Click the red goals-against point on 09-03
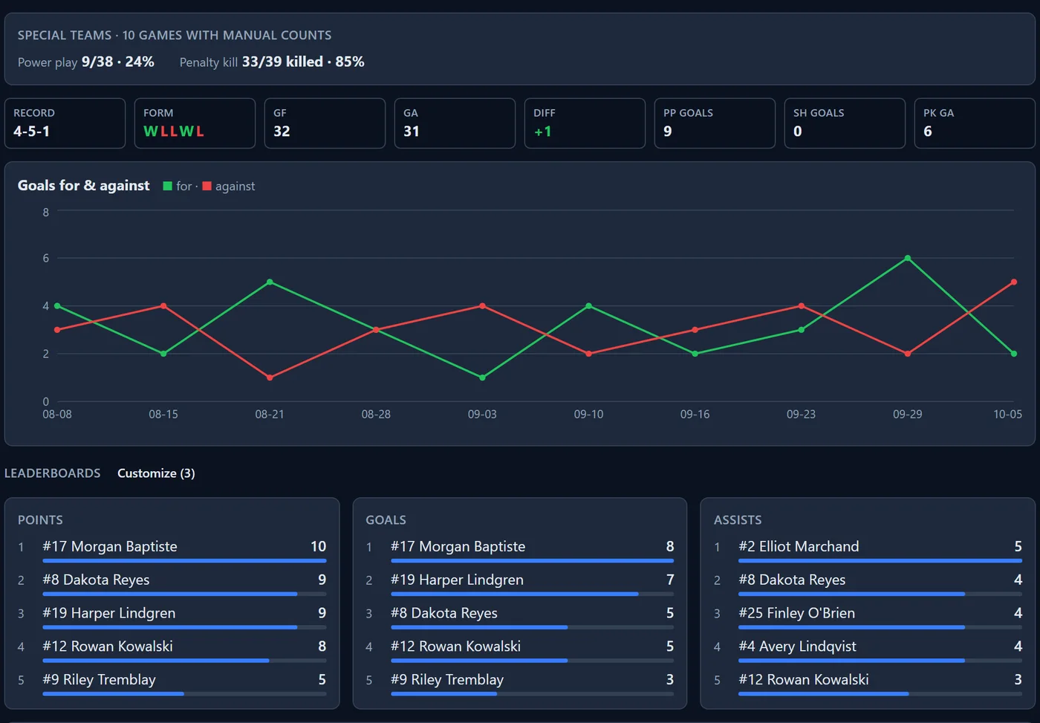This screenshot has width=1040, height=723. click(482, 306)
